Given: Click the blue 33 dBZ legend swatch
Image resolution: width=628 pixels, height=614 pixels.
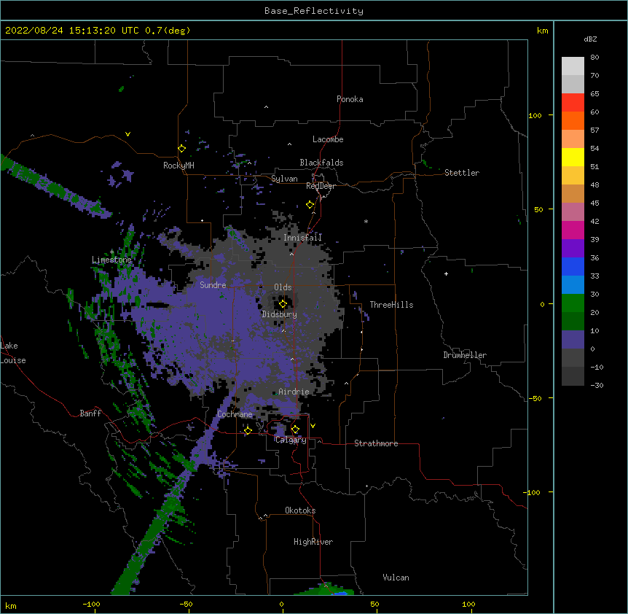Looking at the screenshot, I should click(x=573, y=266).
